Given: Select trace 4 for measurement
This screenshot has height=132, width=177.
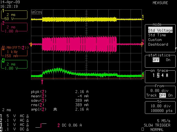Looking at the screenshot, I should click(x=162, y=75).
